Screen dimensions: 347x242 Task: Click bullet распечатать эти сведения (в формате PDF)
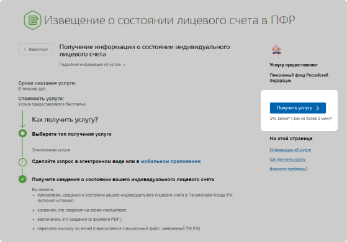79,220
